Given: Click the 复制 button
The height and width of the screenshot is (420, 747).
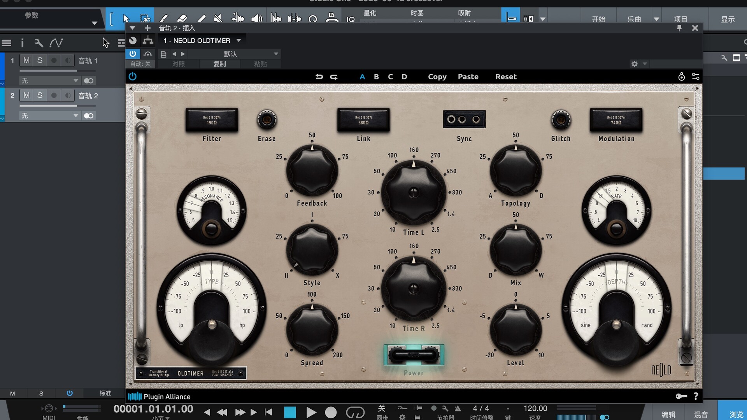Looking at the screenshot, I should [219, 64].
